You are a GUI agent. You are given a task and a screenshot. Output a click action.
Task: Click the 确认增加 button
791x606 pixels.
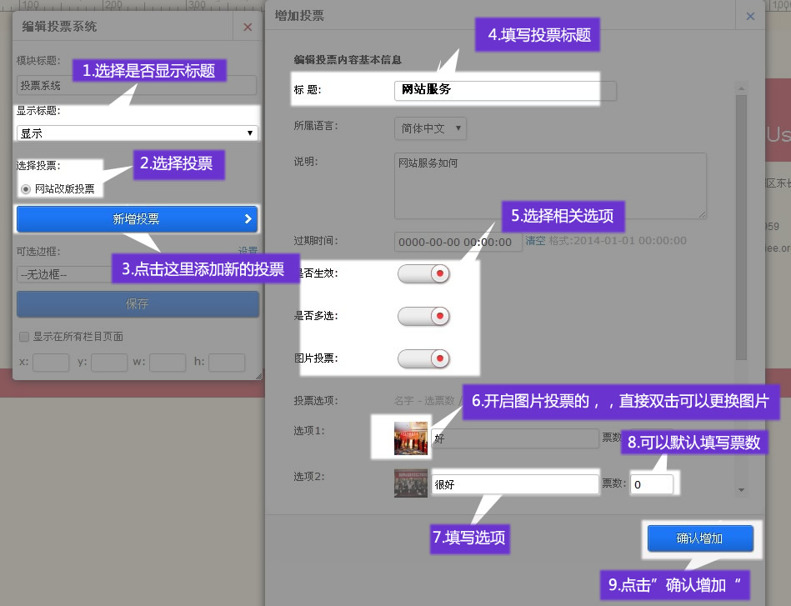point(700,538)
